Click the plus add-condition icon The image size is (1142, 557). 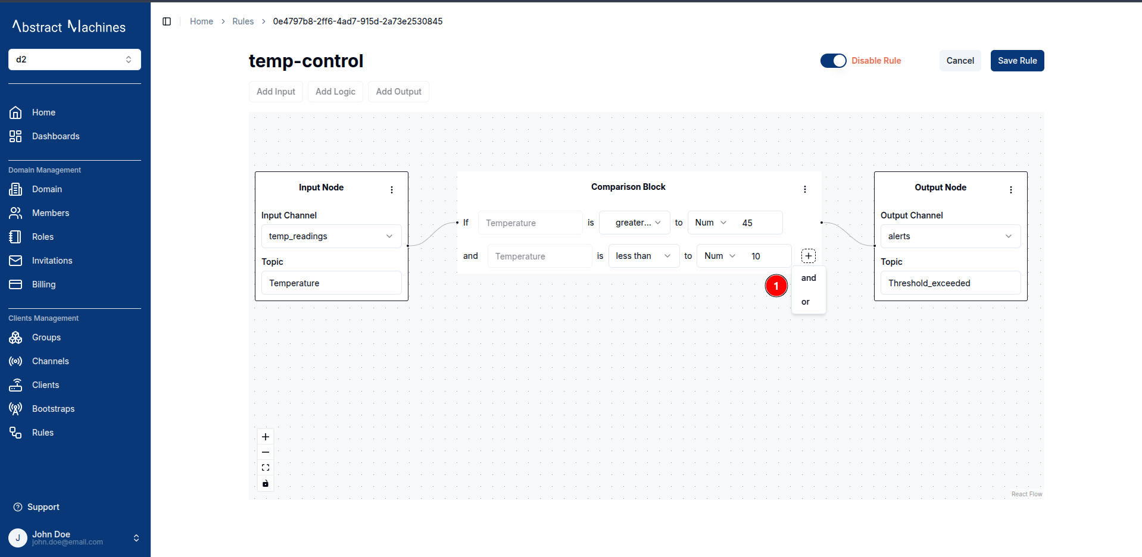pos(809,256)
